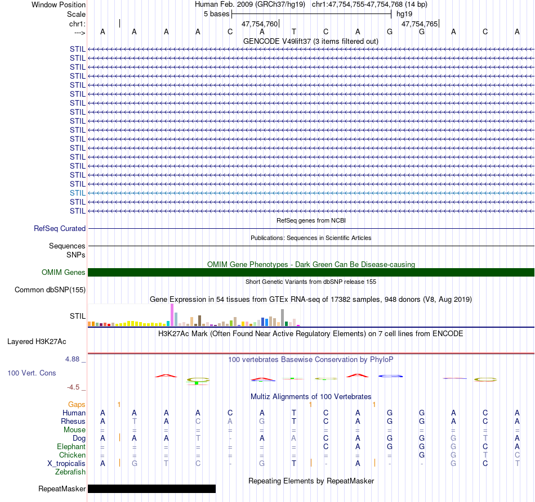Click the tall gray bar in the GTEx expression chart

tap(283, 318)
